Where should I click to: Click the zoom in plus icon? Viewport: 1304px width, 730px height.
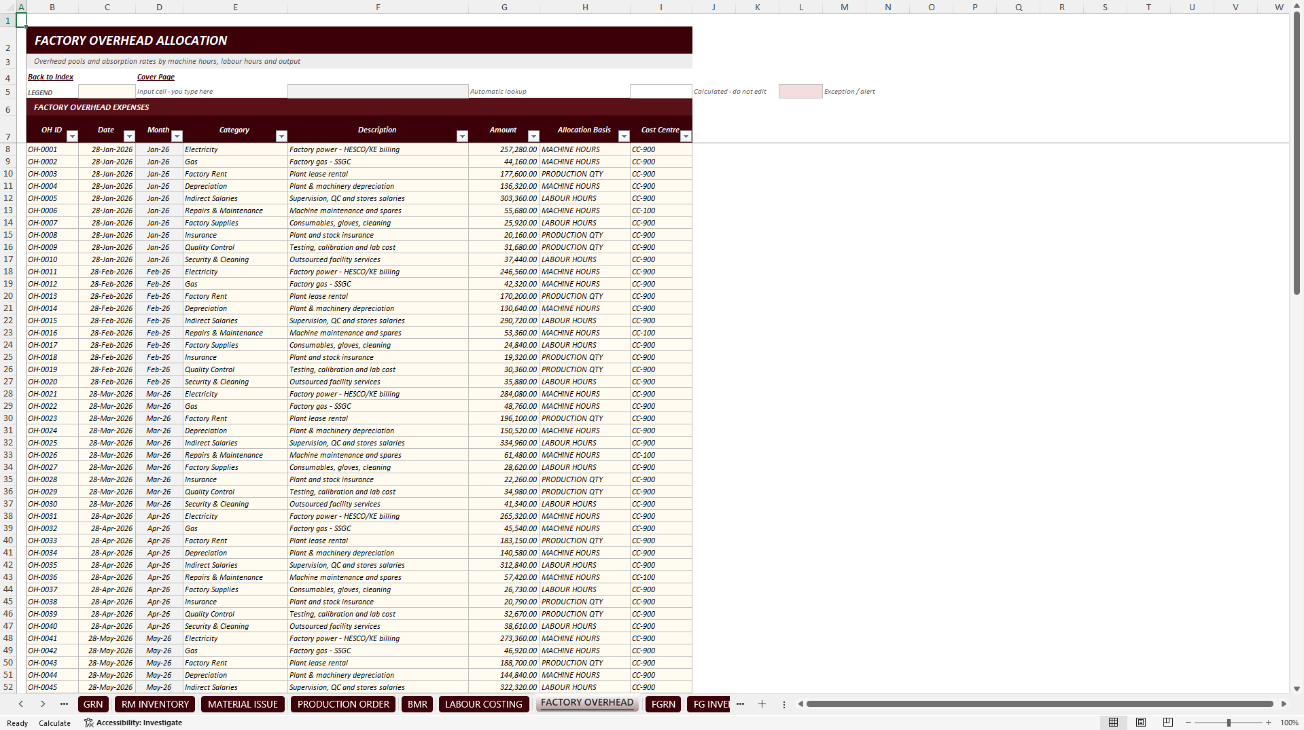pyautogui.click(x=1268, y=723)
